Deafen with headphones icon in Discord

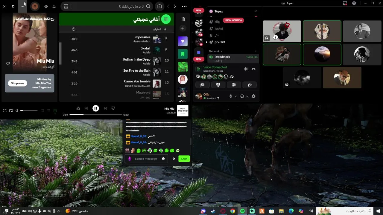242,96
